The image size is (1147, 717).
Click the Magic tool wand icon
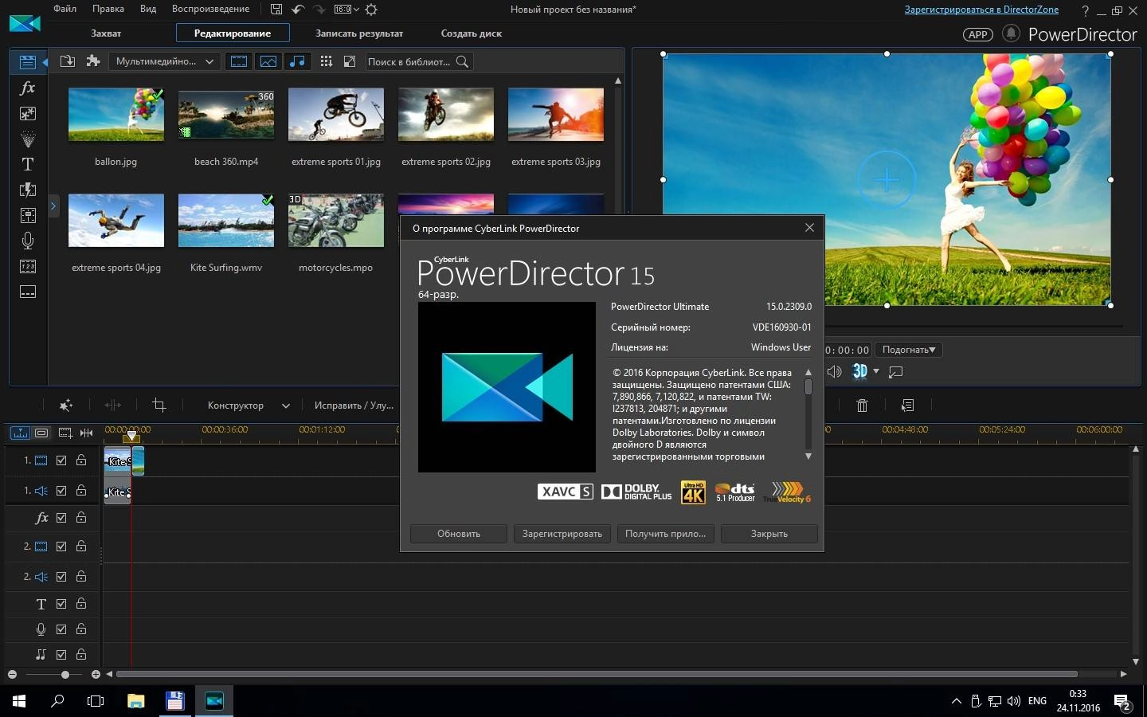pos(66,406)
